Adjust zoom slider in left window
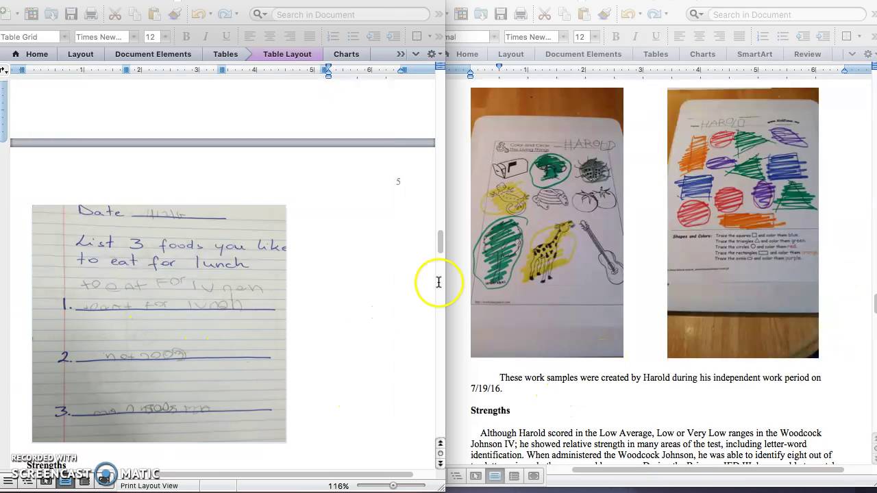The height and width of the screenshot is (493, 877). pyautogui.click(x=393, y=485)
